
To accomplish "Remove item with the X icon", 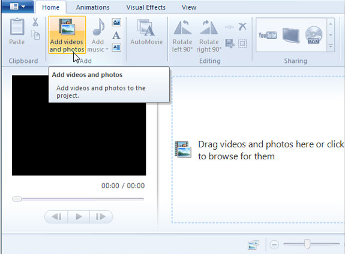I will click(x=242, y=26).
